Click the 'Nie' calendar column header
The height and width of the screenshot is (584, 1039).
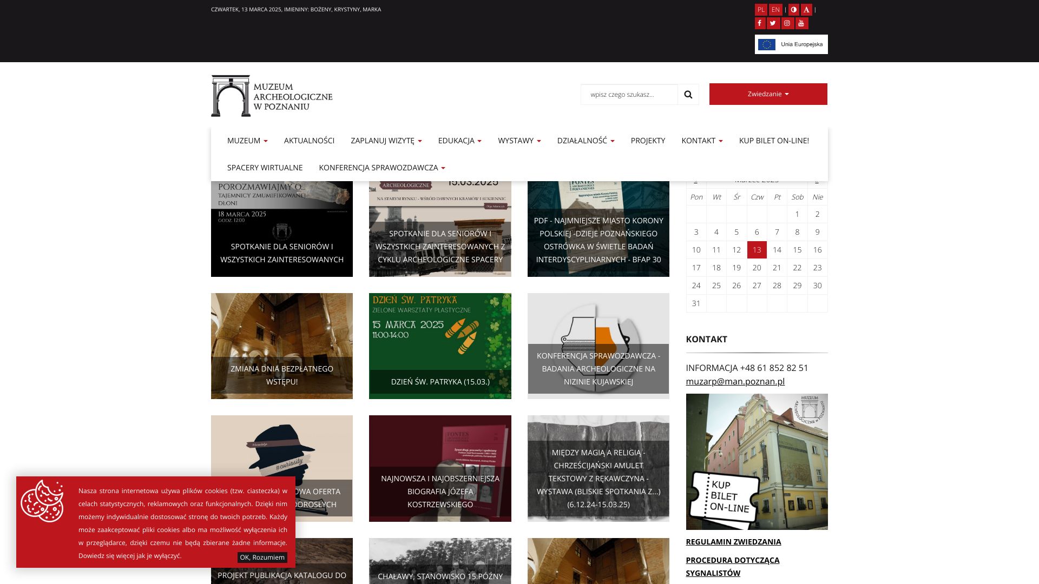point(818,197)
